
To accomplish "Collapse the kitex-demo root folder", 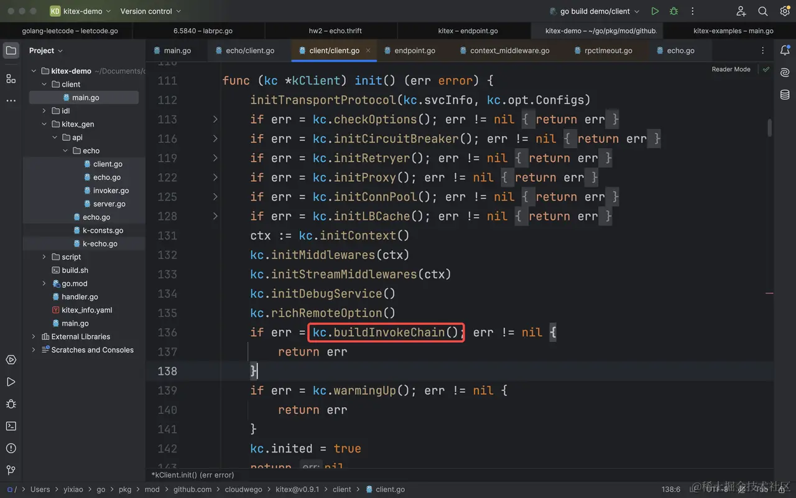I will point(34,71).
